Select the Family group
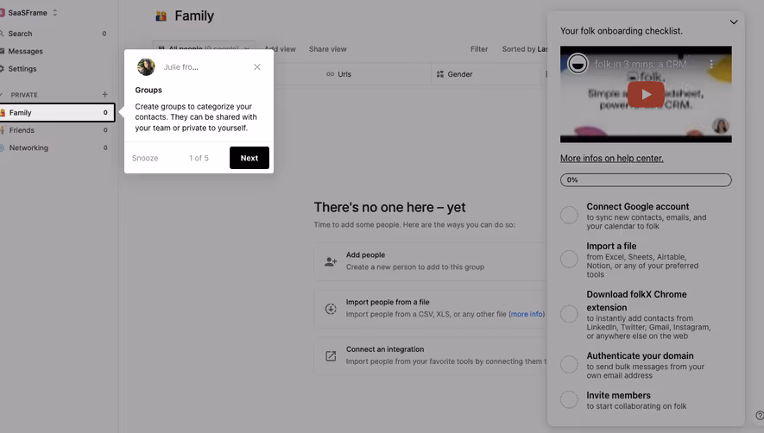The height and width of the screenshot is (433, 764). pyautogui.click(x=57, y=112)
